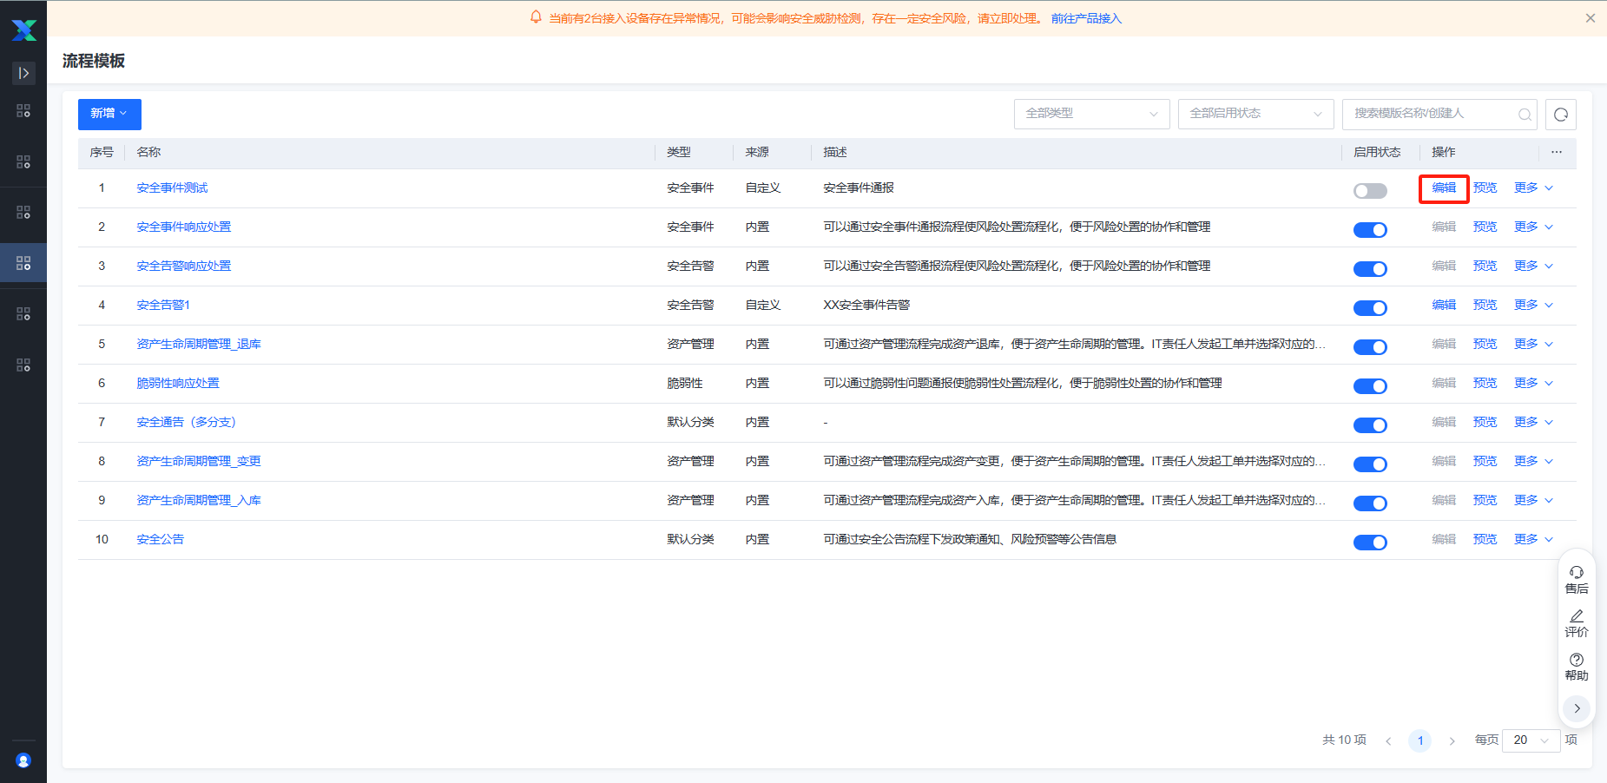Expand 更多 menu for 安全事件测试 row
Image resolution: width=1607 pixels, height=783 pixels.
point(1532,188)
